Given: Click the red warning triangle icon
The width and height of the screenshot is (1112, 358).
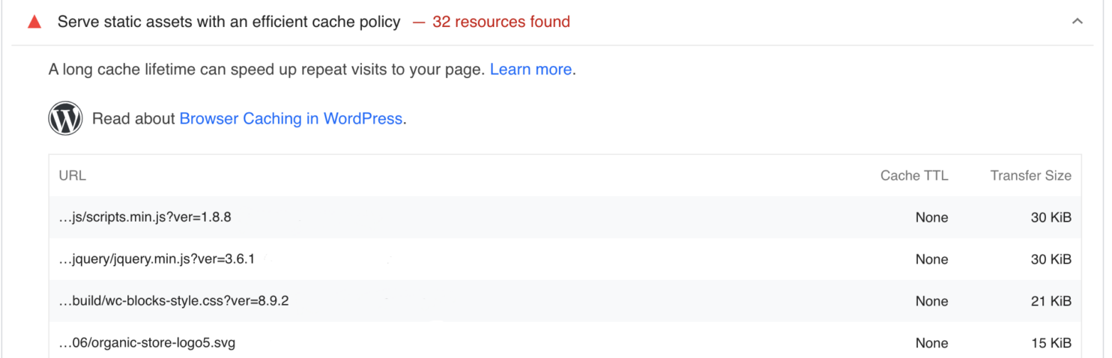Looking at the screenshot, I should point(34,22).
